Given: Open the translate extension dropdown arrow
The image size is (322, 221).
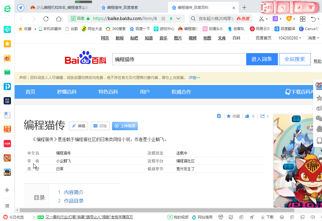Looking at the screenshot, I should [x=280, y=19].
